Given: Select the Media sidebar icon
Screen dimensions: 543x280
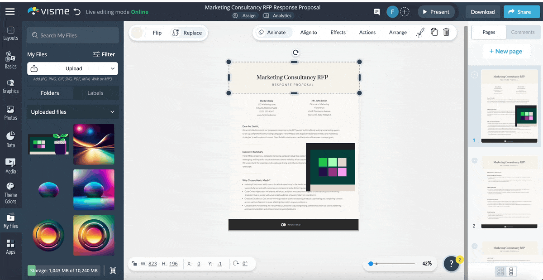Looking at the screenshot, I should (10, 165).
